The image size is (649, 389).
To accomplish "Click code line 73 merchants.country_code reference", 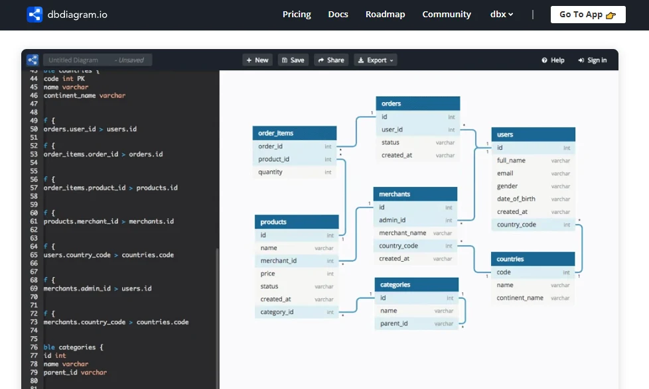I will click(116, 322).
